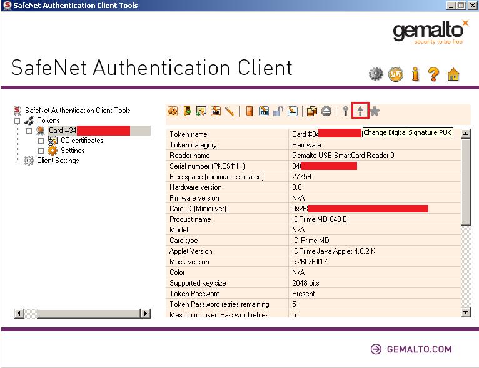479x368 pixels.
Task: Open the About information "i" icon
Action: coord(415,74)
